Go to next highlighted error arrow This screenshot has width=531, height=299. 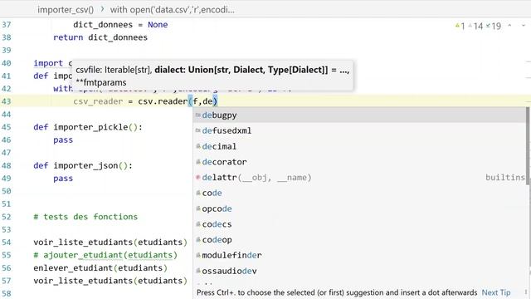(524, 26)
